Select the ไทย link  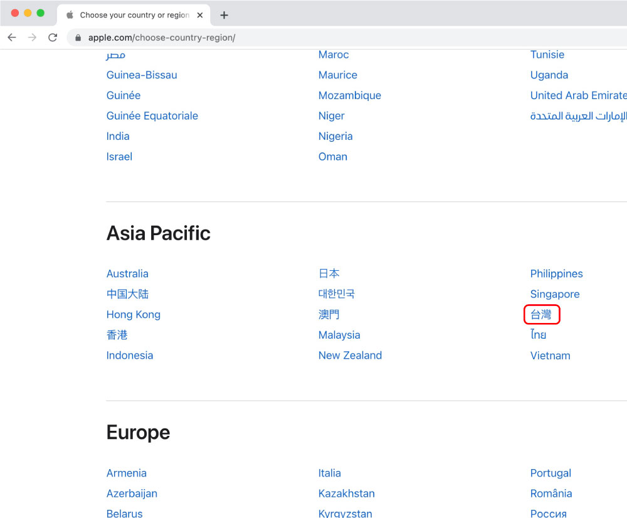[538, 336]
